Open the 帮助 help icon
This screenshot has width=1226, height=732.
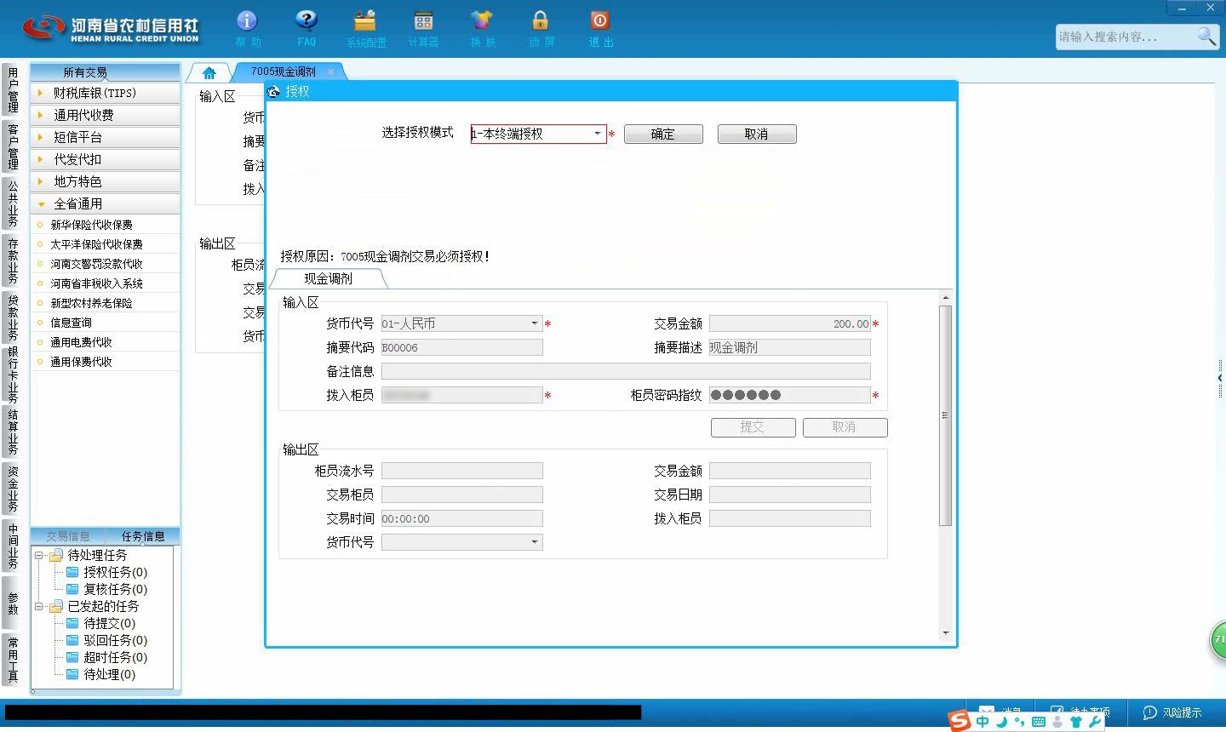pos(247,28)
